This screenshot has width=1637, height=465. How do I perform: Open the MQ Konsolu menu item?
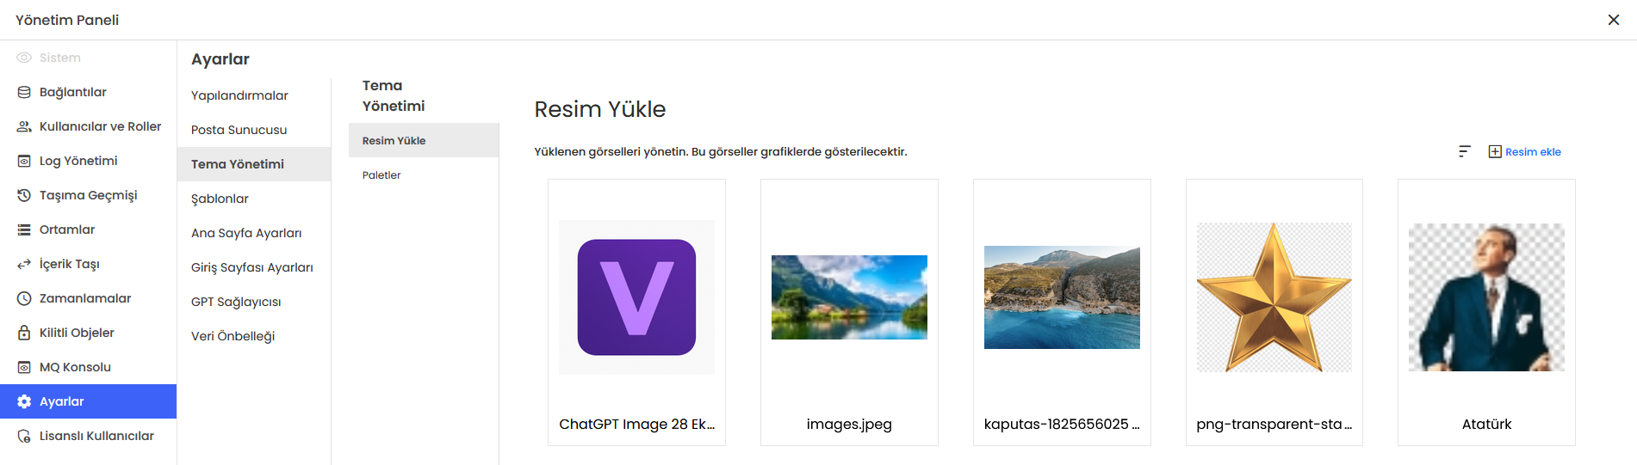[x=75, y=367]
